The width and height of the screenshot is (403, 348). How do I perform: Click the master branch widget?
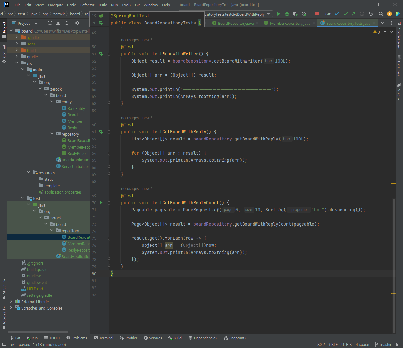click(383, 344)
